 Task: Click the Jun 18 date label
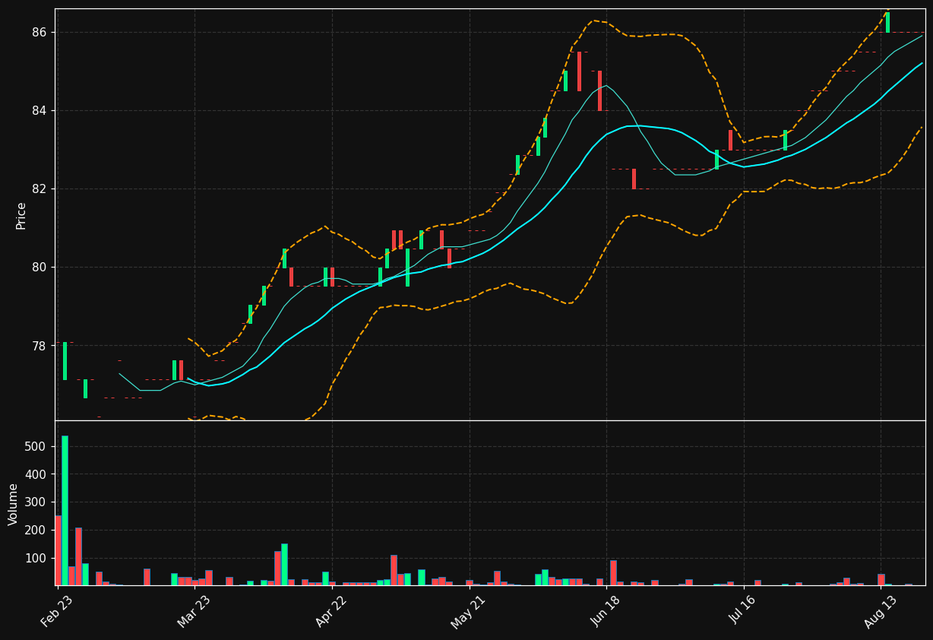click(606, 612)
